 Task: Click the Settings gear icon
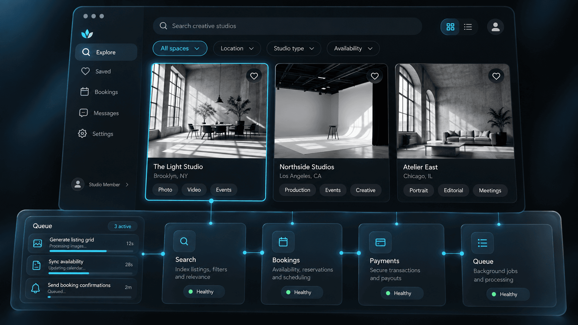(x=82, y=133)
